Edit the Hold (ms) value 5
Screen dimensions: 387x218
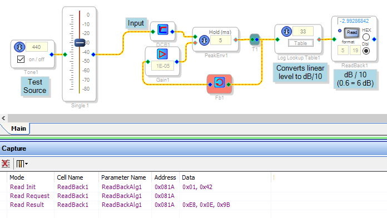click(221, 40)
